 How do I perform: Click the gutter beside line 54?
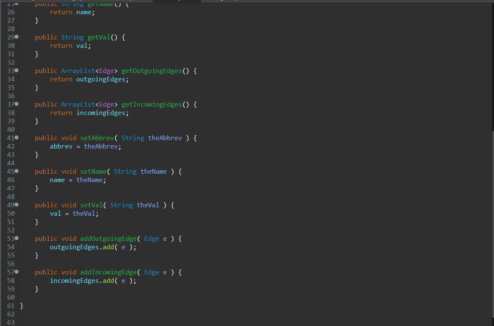point(10,247)
